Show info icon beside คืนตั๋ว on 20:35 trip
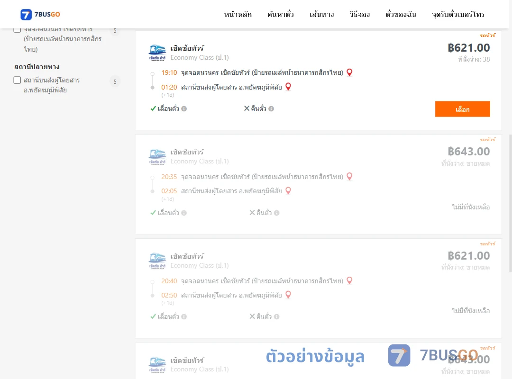 coord(276,213)
